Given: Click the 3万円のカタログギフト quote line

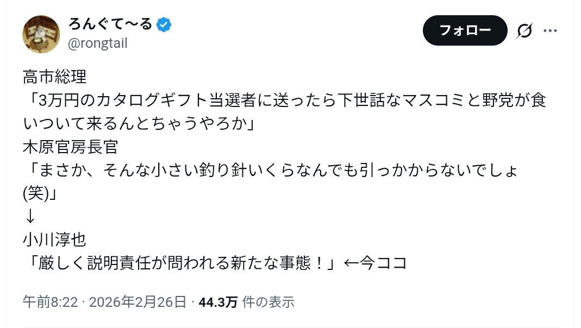Looking at the screenshot, I should (284, 100).
